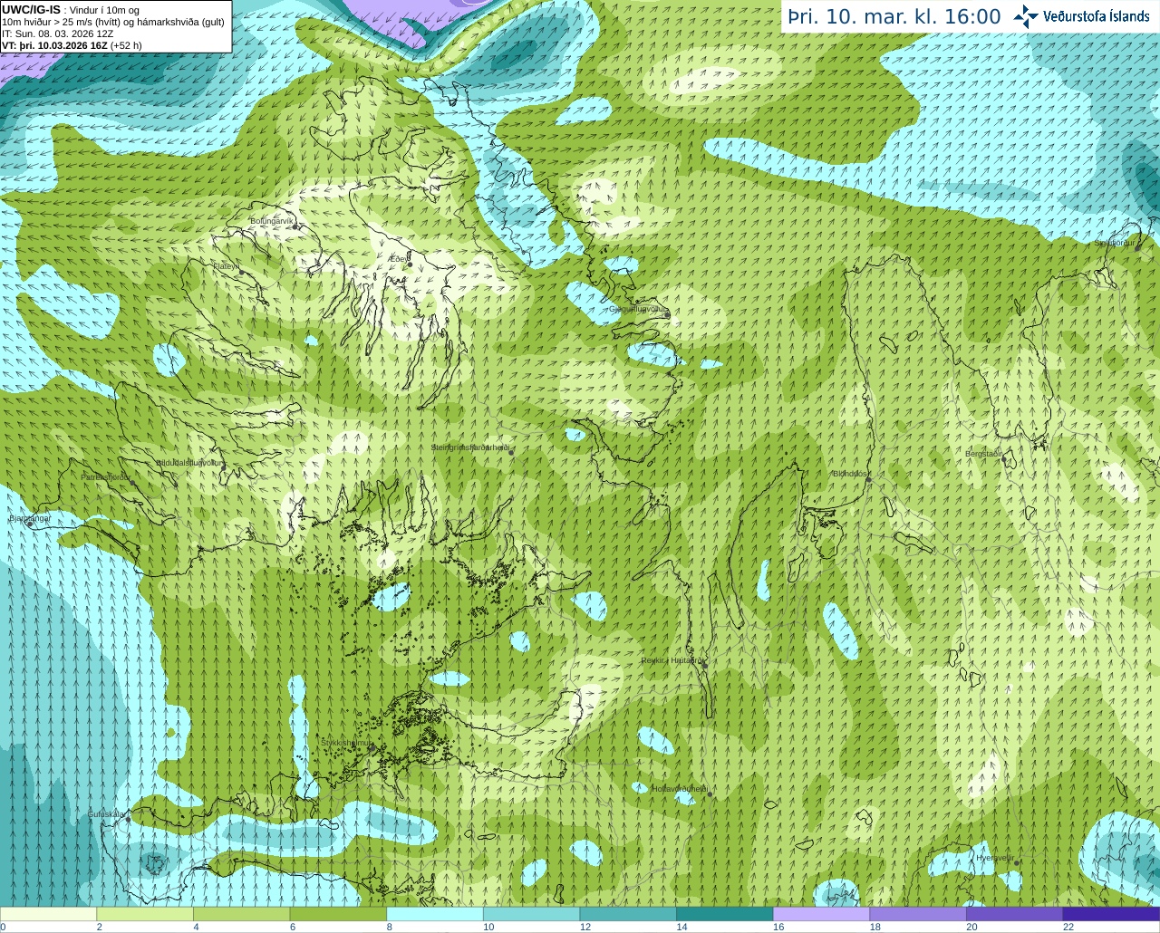Click the Stykkishólmur station label

[347, 742]
